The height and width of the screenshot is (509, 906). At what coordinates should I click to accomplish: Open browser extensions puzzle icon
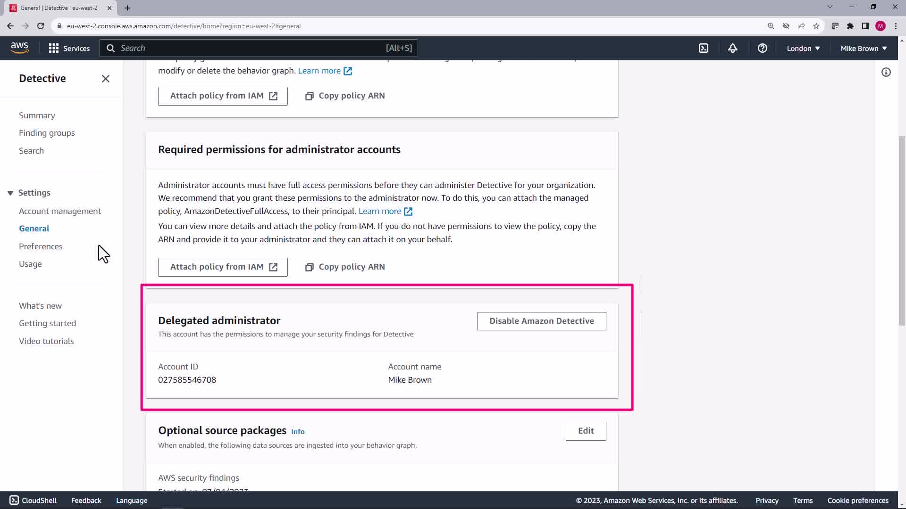pos(850,26)
